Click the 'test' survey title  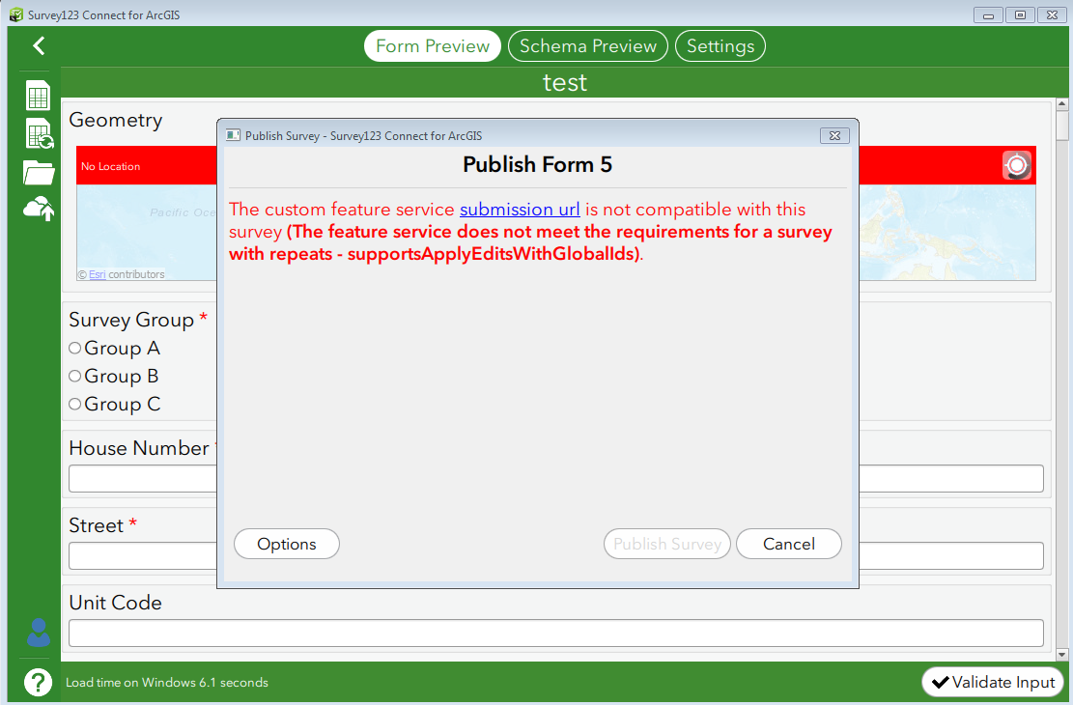565,82
